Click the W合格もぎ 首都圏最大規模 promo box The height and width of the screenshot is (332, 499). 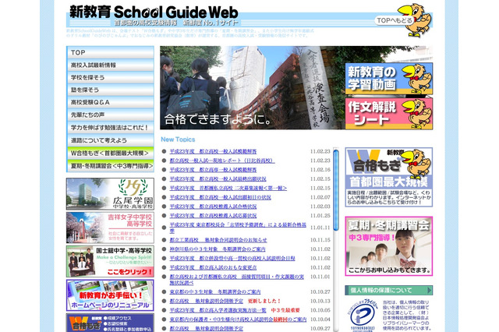[389, 177]
